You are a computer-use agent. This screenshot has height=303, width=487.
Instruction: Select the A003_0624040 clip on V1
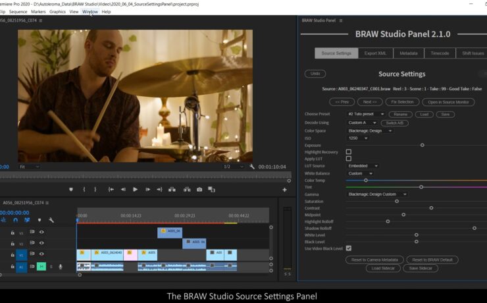107,255
